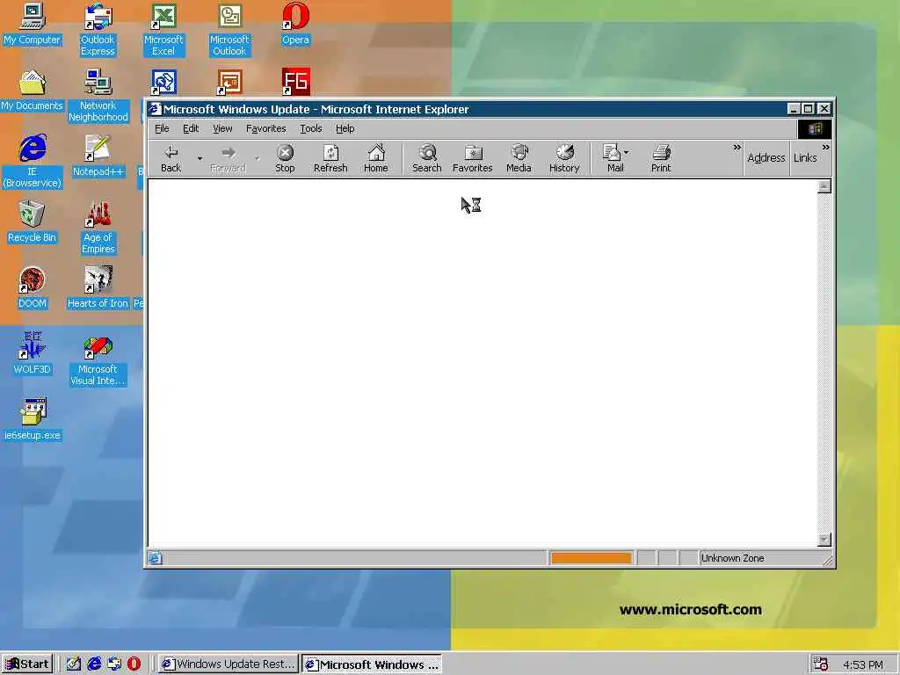The image size is (900, 675).
Task: Click the disabled Forward button
Action: coord(228,158)
